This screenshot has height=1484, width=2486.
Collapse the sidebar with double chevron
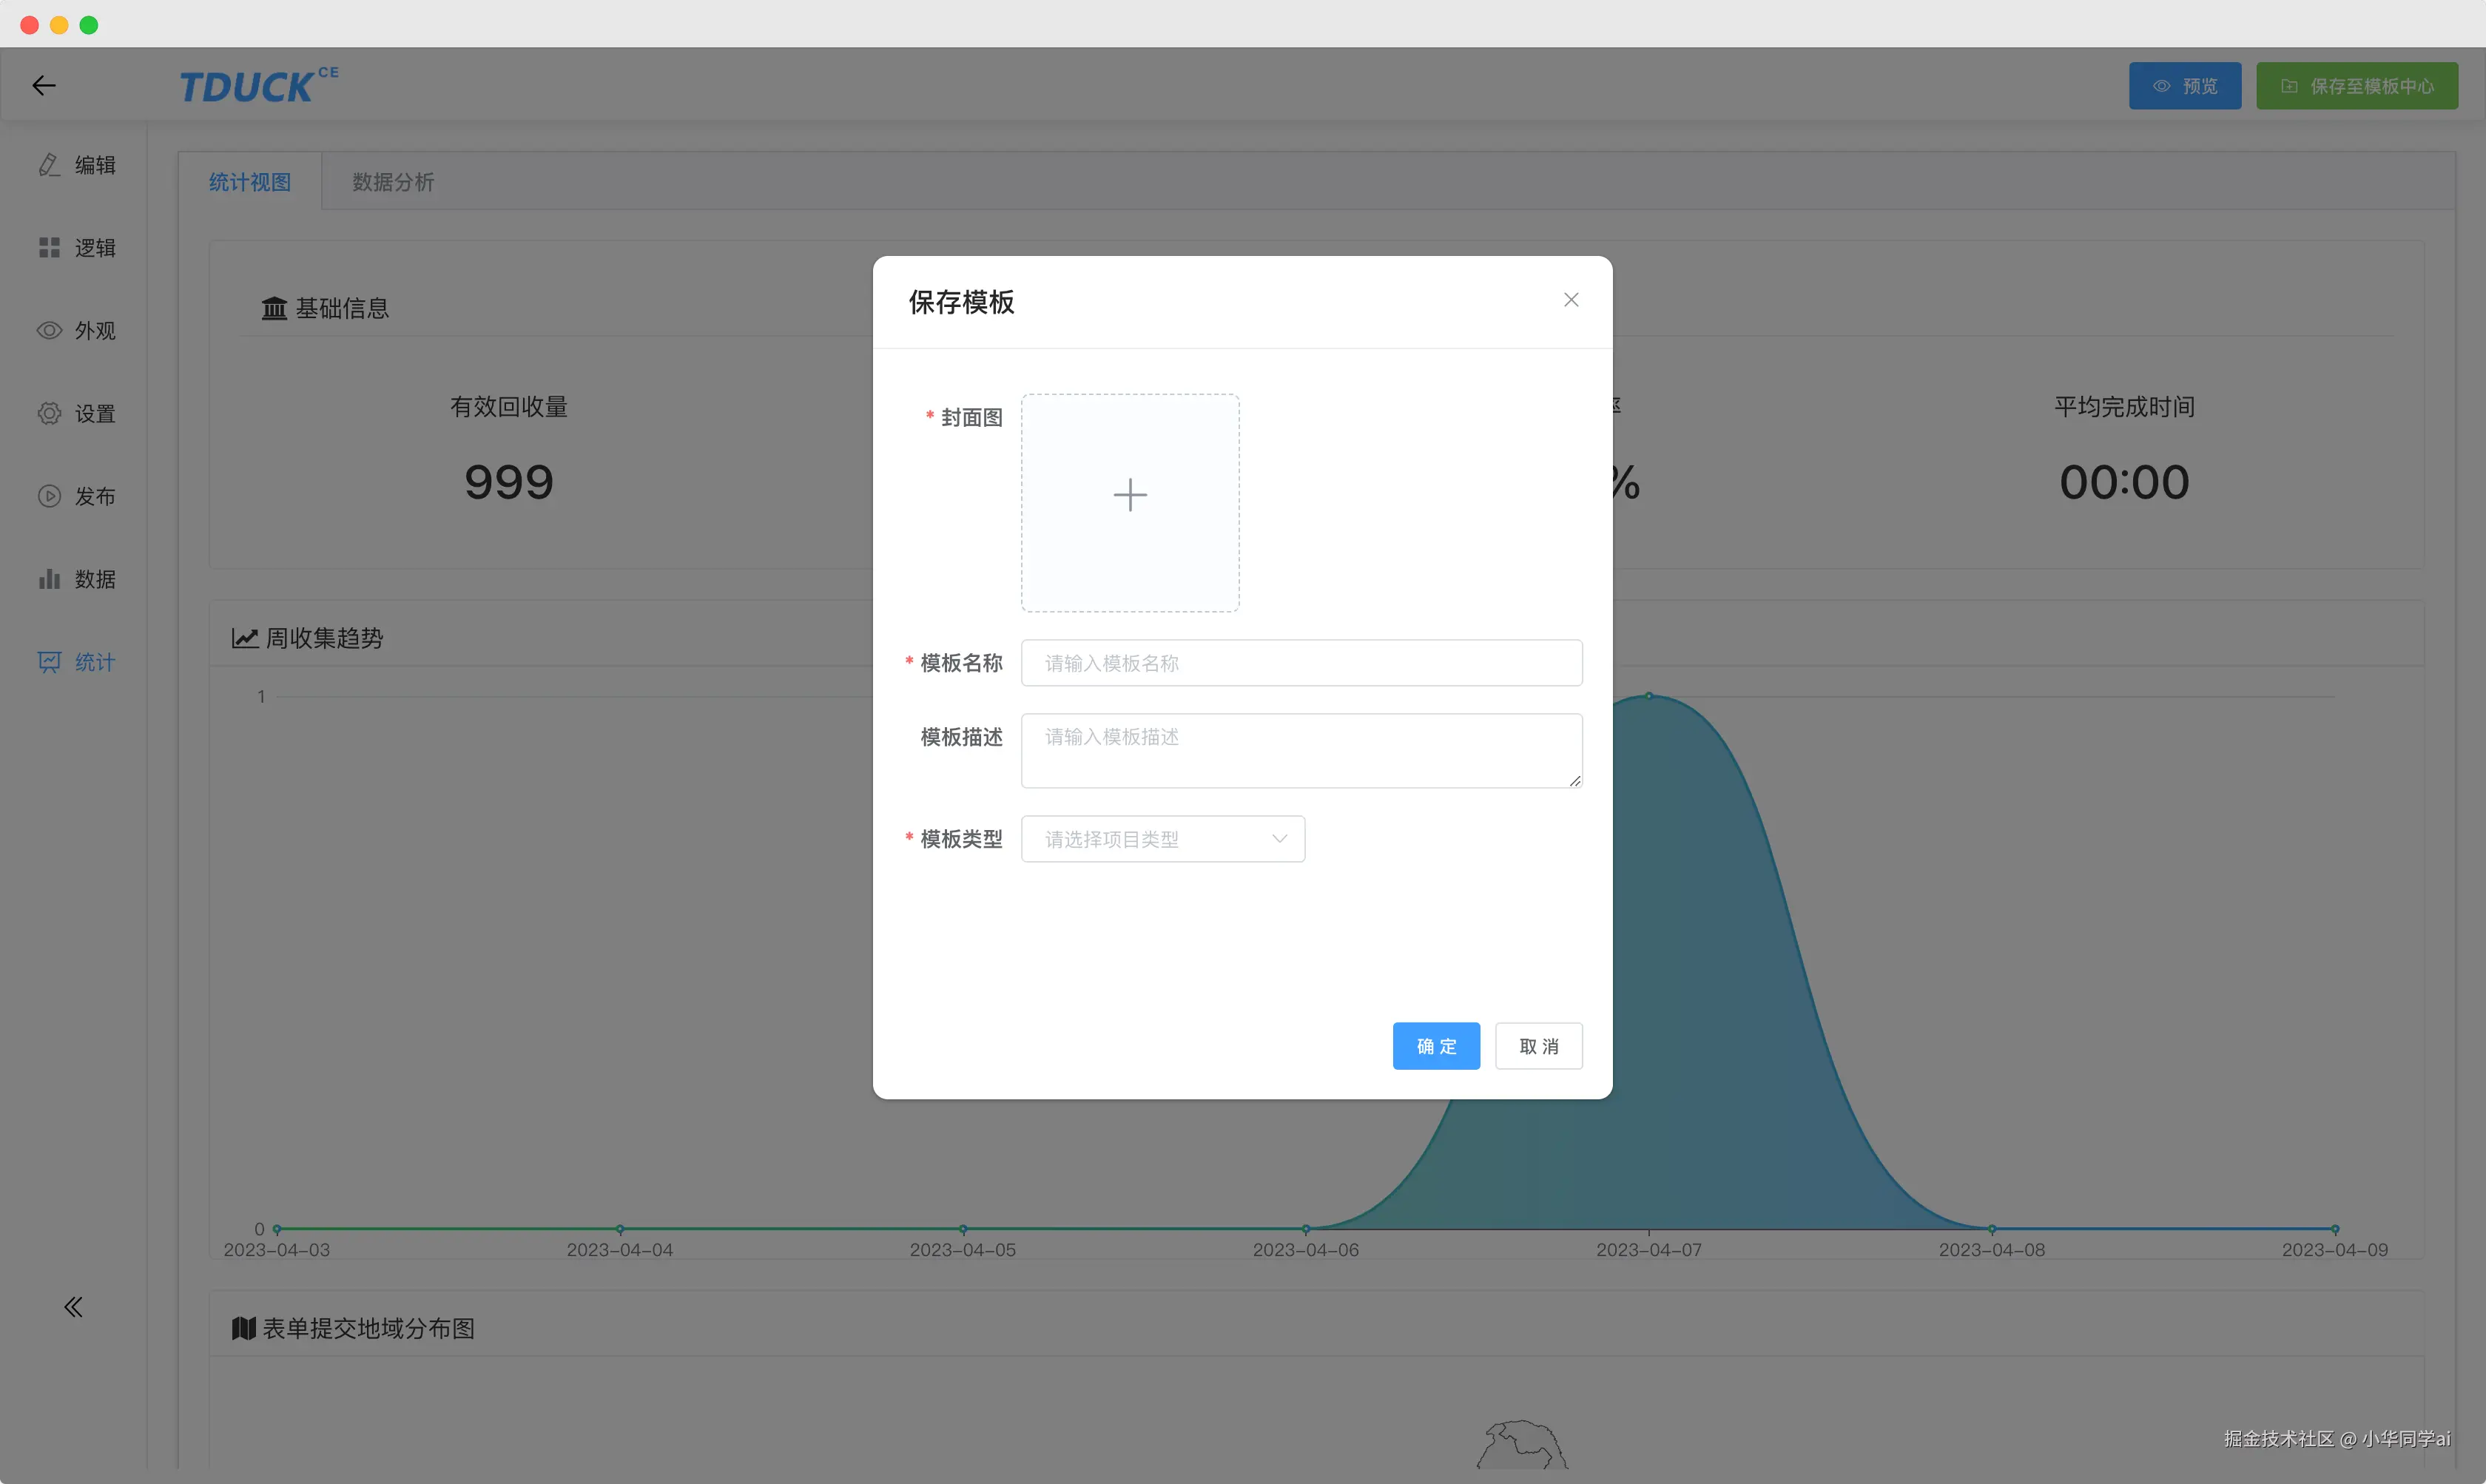click(73, 1307)
